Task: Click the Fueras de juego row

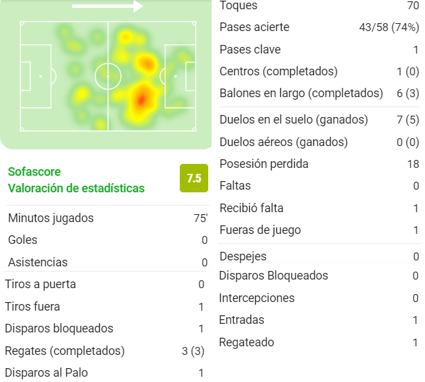Action: coord(319,230)
